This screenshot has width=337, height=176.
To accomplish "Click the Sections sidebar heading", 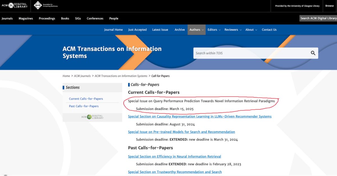I will pyautogui.click(x=73, y=88).
